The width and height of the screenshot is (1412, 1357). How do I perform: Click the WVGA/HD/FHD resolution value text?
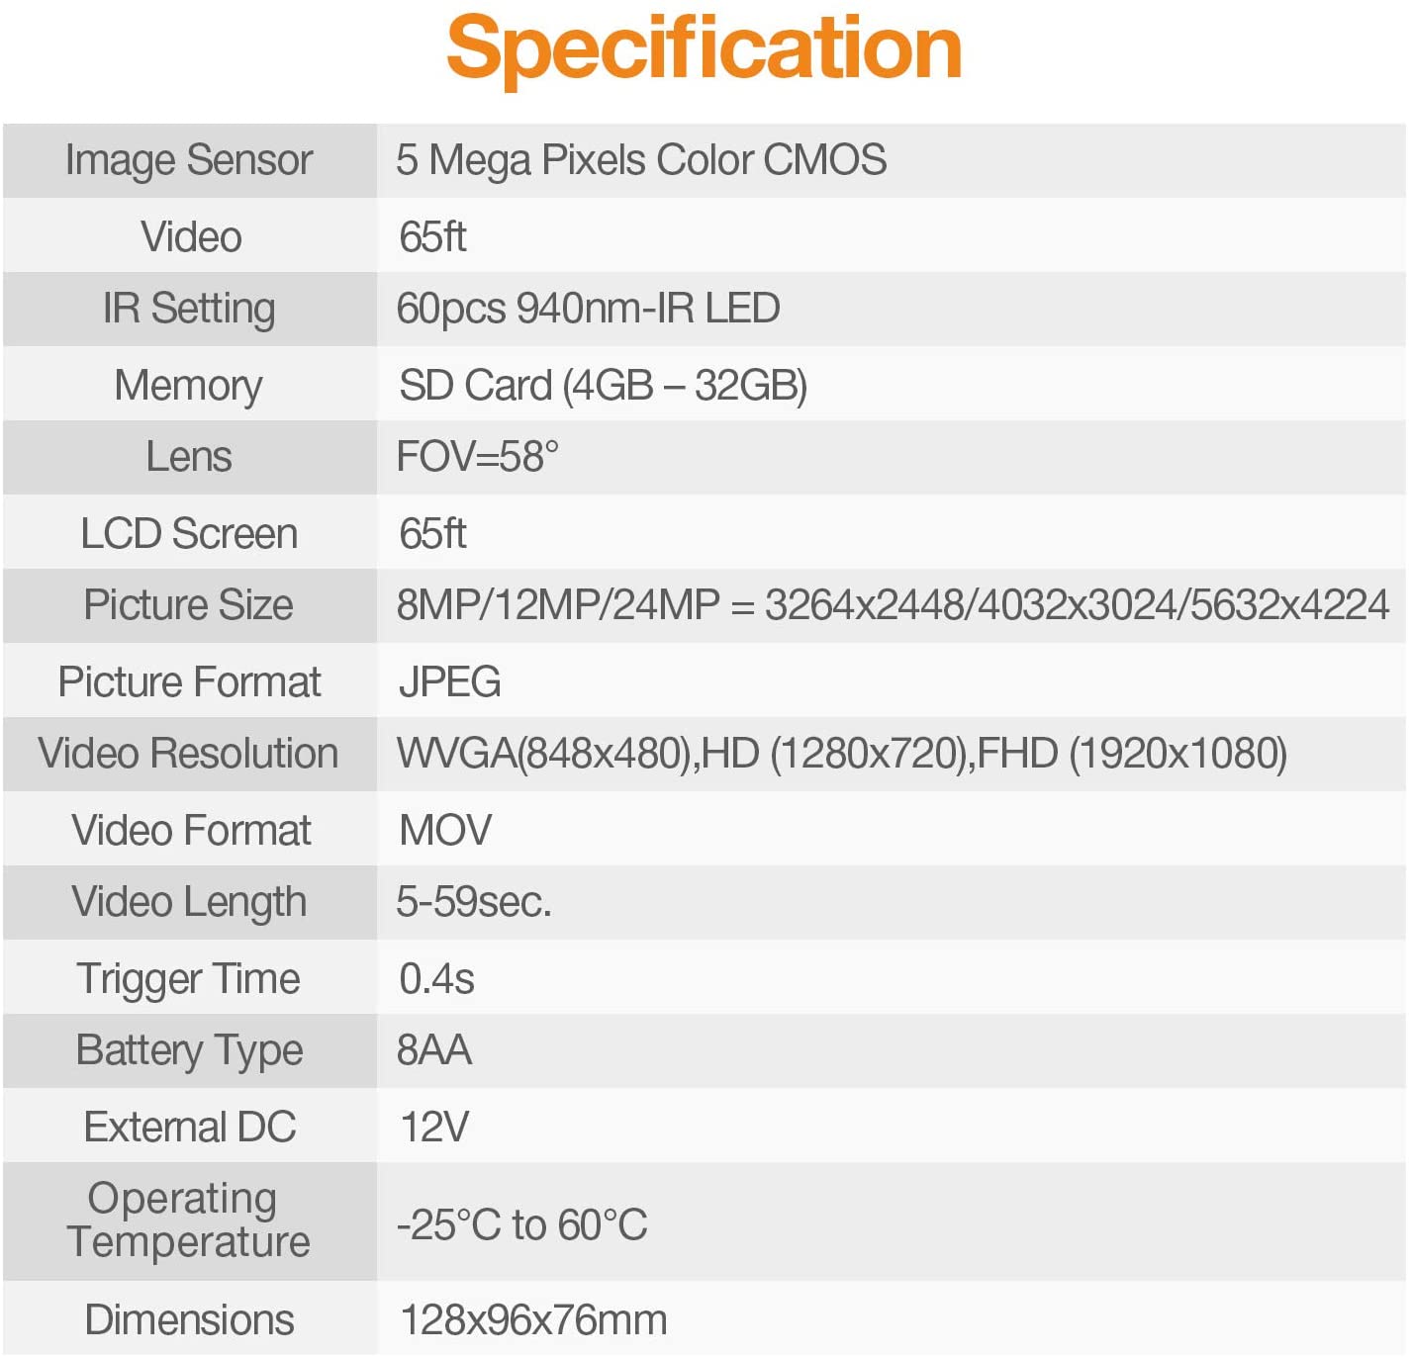point(842,754)
